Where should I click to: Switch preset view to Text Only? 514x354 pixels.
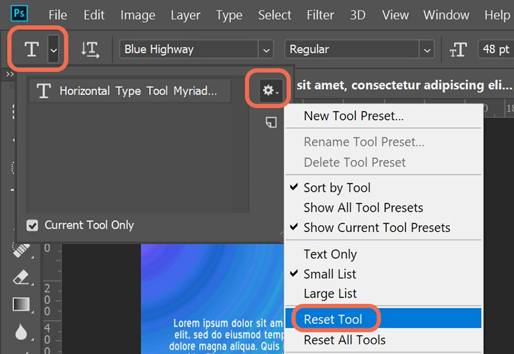click(384, 254)
